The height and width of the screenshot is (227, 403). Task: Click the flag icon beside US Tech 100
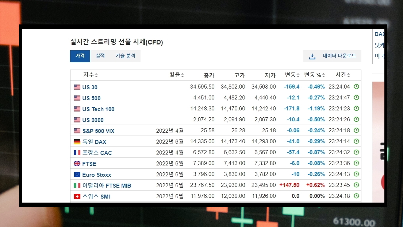tap(77, 109)
